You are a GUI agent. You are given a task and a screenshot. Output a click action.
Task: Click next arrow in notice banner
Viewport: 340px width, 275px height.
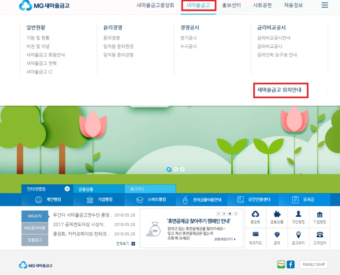point(236,214)
